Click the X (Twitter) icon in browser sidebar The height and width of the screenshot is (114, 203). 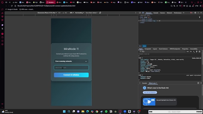point(2,29)
